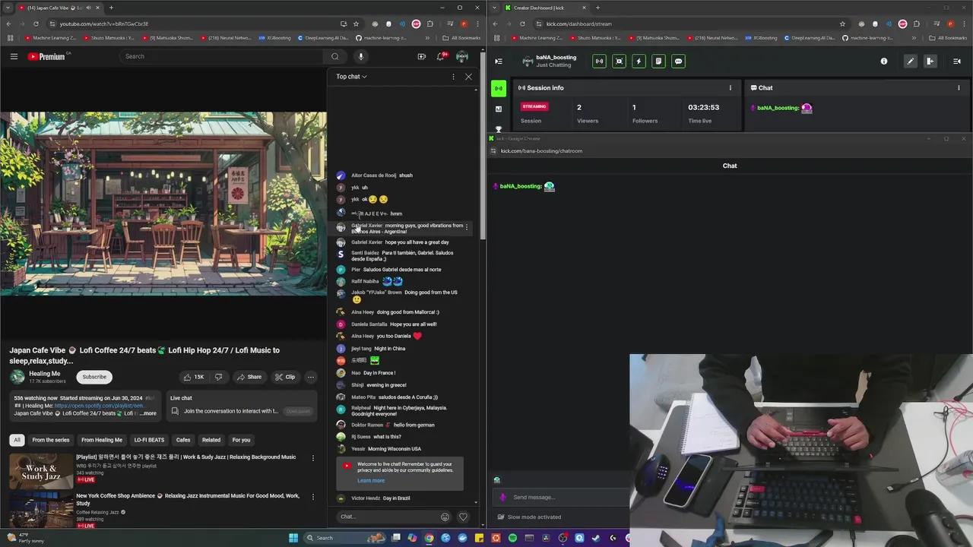Select the From Healing Me chip
Viewport: 973px width, 547px height.
[x=102, y=440]
